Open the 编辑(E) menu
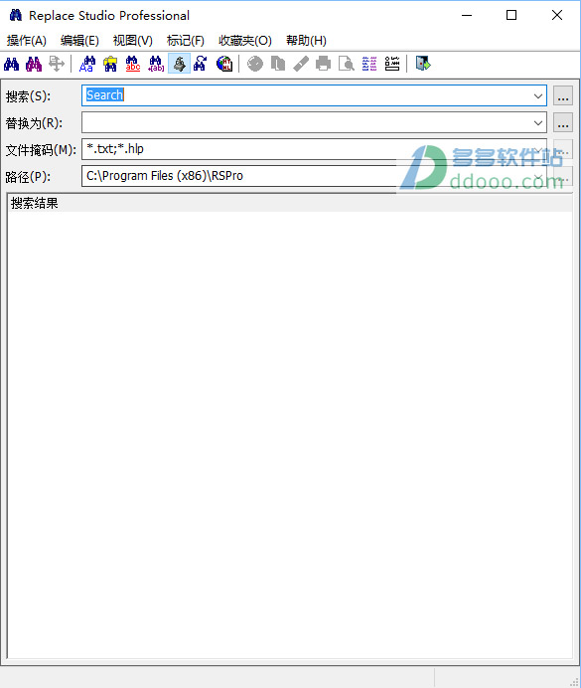Image resolution: width=581 pixels, height=688 pixels. point(79,41)
